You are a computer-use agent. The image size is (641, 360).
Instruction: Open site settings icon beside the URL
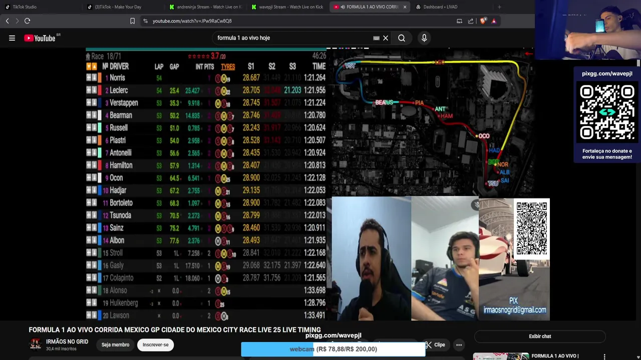coord(145,21)
